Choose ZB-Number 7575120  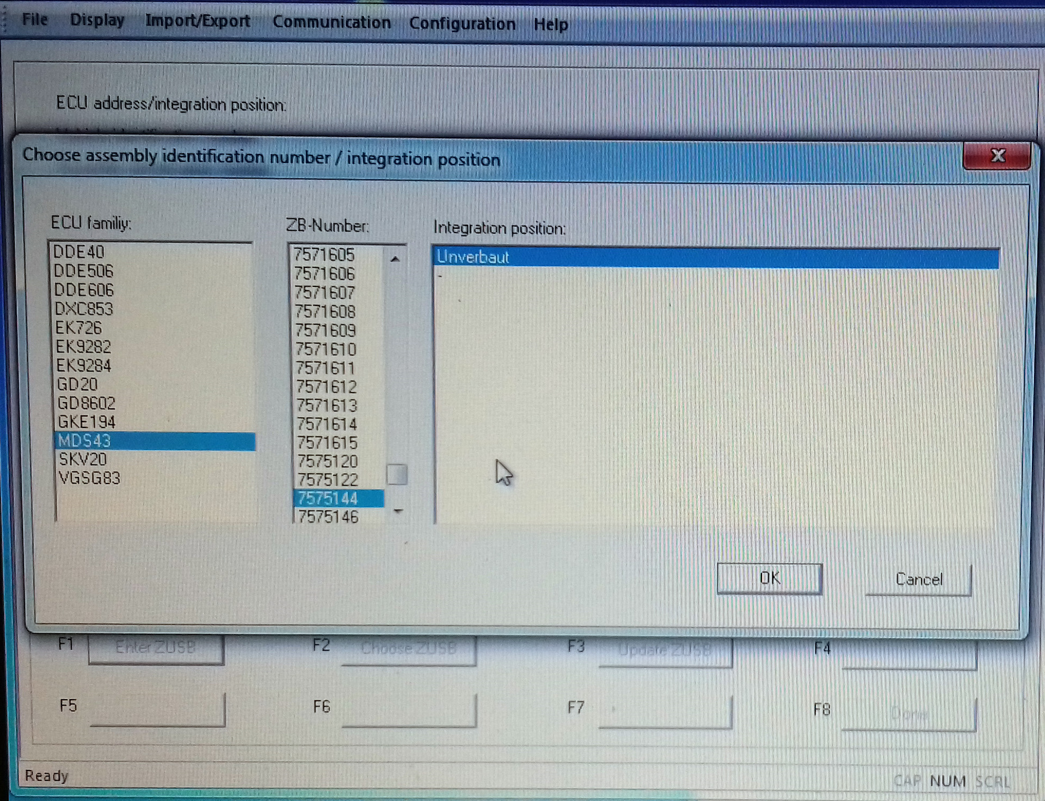pos(327,461)
